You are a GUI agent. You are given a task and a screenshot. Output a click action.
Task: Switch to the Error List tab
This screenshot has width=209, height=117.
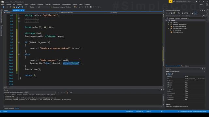pos(9,108)
